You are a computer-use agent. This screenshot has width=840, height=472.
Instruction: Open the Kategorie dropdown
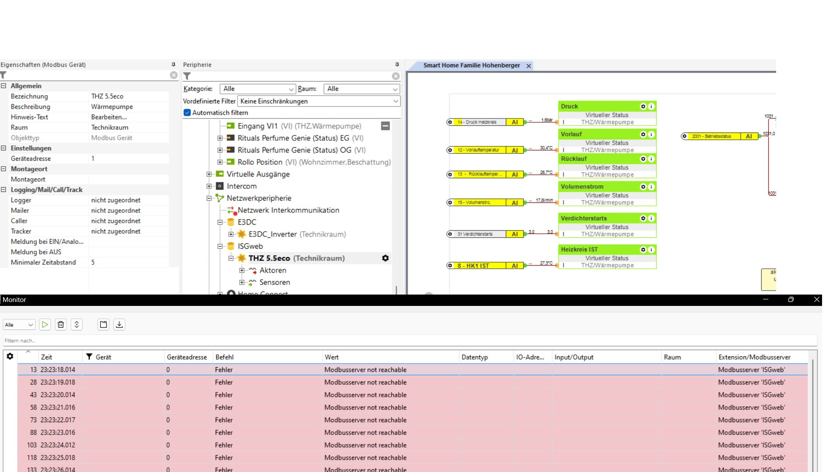click(258, 89)
